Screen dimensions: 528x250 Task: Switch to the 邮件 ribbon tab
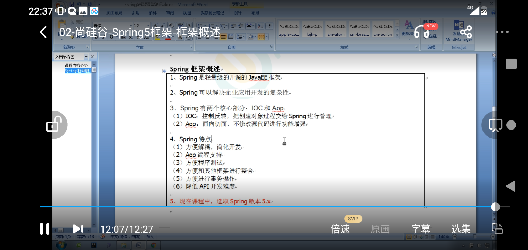pyautogui.click(x=153, y=13)
